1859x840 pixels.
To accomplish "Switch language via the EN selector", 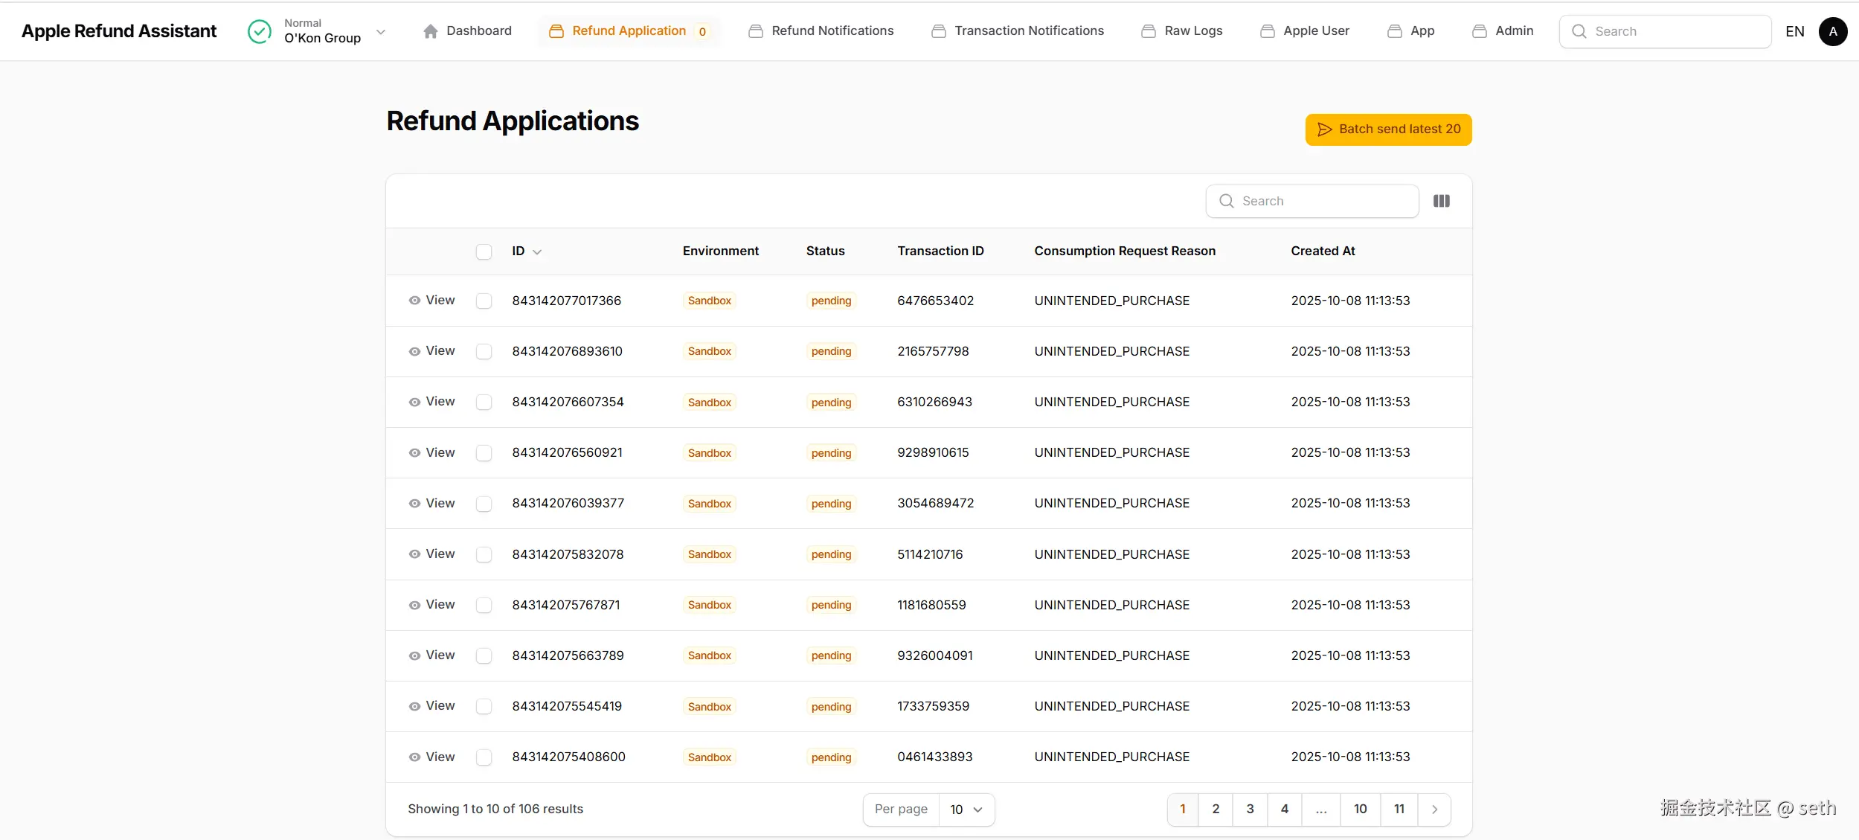I will 1794,31.
